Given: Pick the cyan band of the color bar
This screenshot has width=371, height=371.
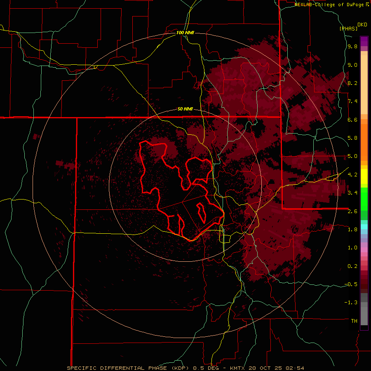Looking at the screenshot, I should [x=364, y=227].
